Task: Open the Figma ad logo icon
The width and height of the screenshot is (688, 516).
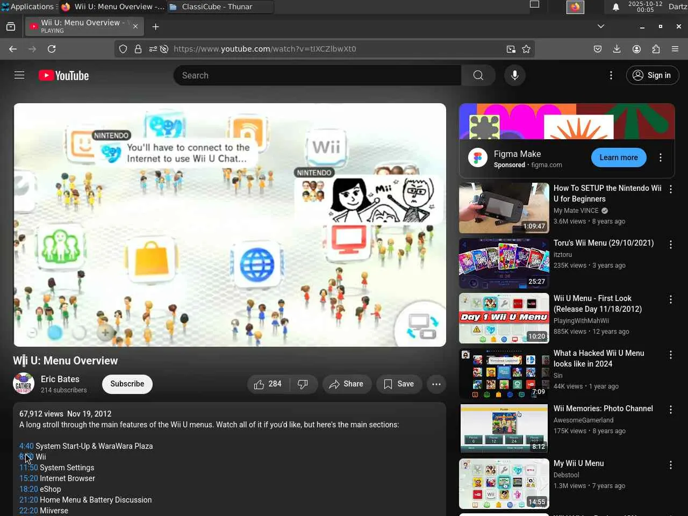Action: coord(477,157)
